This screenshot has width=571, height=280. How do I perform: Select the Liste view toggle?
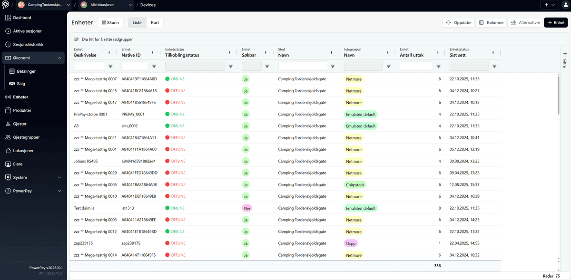137,22
